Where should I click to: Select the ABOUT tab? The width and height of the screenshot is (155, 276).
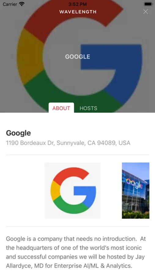click(x=61, y=108)
